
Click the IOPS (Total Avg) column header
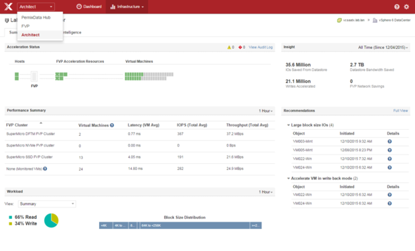[192, 125]
